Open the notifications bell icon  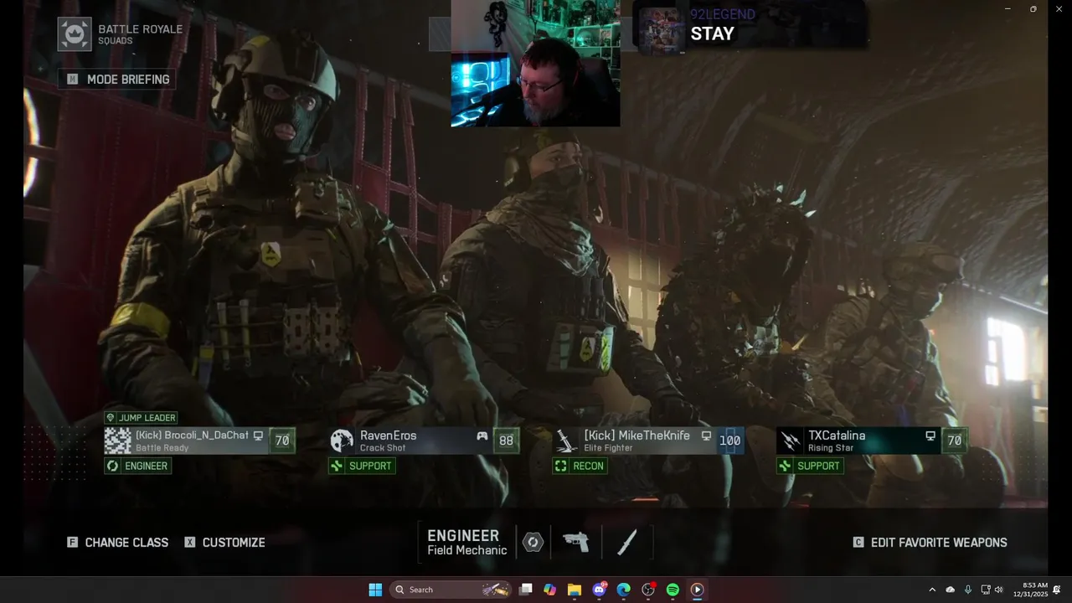point(1057,590)
